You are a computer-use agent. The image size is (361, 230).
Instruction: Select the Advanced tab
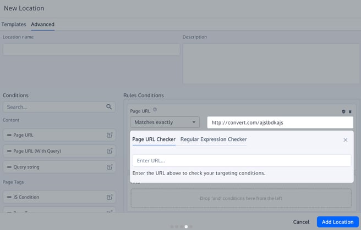click(42, 24)
